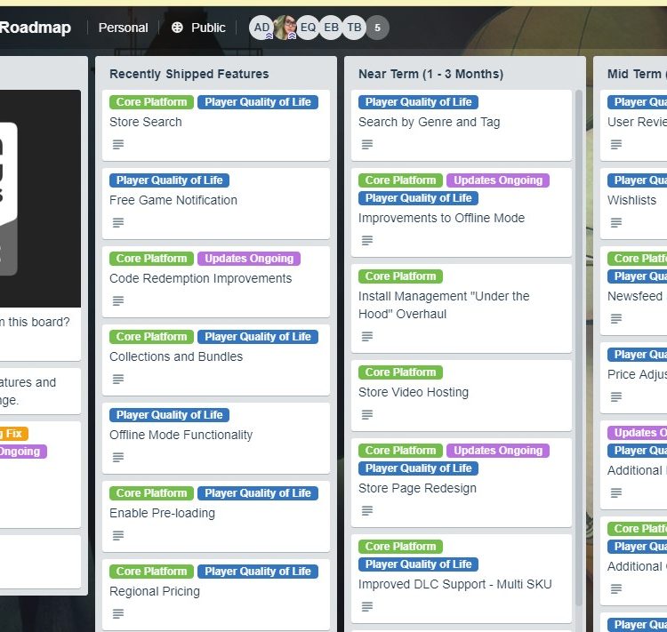Open the Free Game Notification card
Screen dimensions: 667x632
(173, 200)
